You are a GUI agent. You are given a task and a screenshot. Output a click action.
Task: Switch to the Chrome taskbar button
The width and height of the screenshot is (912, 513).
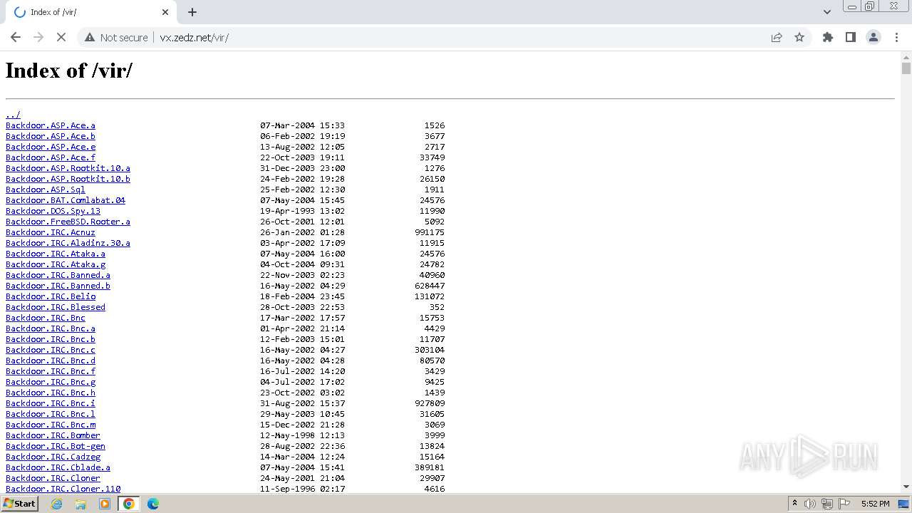tap(129, 504)
